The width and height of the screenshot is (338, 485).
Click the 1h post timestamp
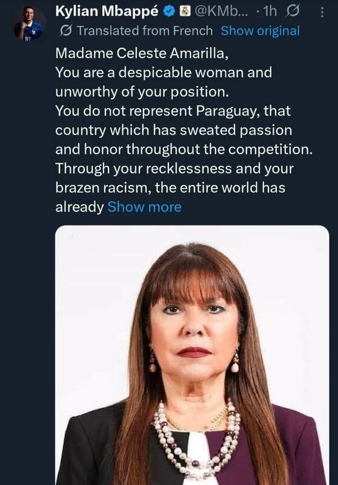tap(270, 12)
